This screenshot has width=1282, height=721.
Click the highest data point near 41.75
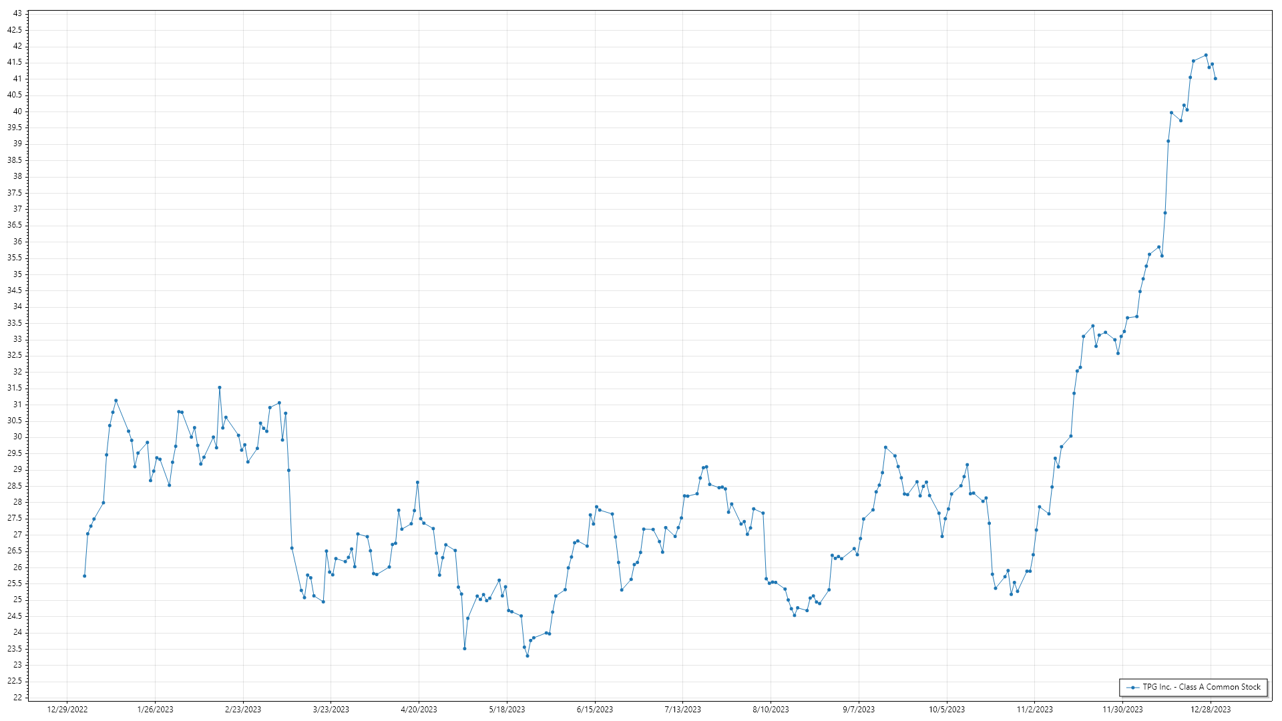(x=1206, y=55)
